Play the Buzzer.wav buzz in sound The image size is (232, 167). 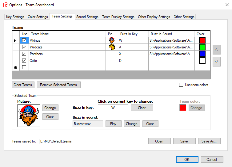[113, 124]
